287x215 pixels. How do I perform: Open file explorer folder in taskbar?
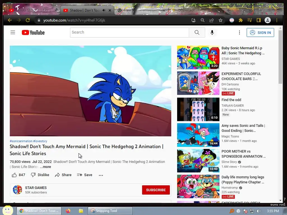[81, 211]
